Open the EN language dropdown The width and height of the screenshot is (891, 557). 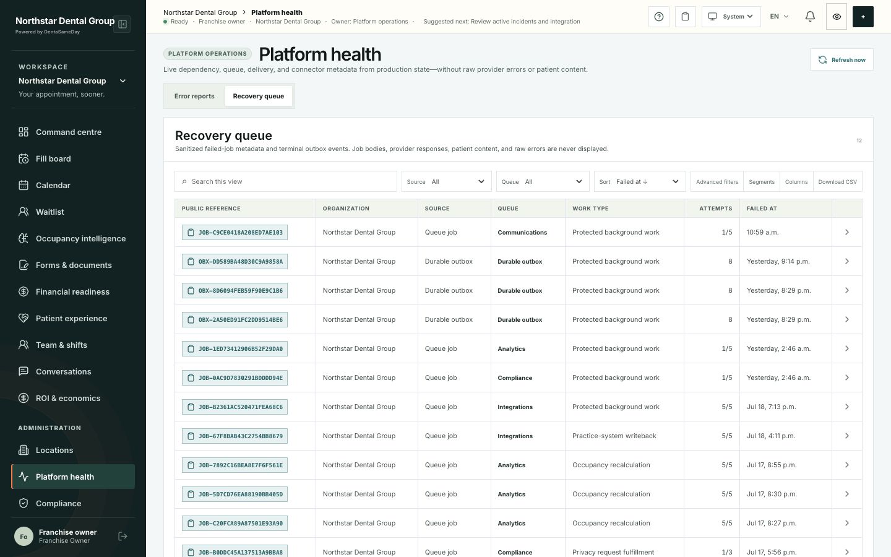[779, 17]
